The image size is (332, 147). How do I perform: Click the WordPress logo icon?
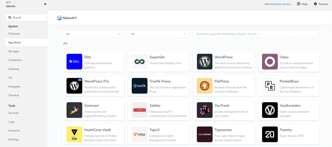(205, 62)
